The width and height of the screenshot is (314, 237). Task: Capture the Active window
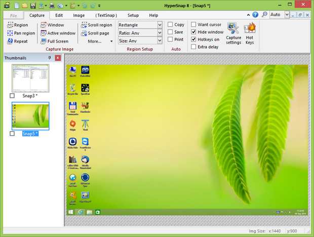point(58,33)
